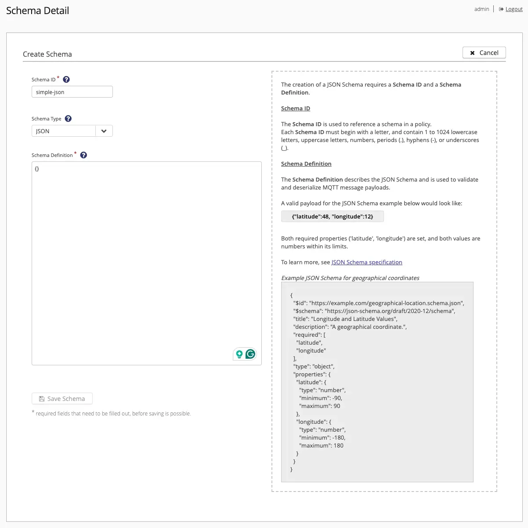Click the Logout link text
Screen dimensions: 528x528
tap(514, 9)
